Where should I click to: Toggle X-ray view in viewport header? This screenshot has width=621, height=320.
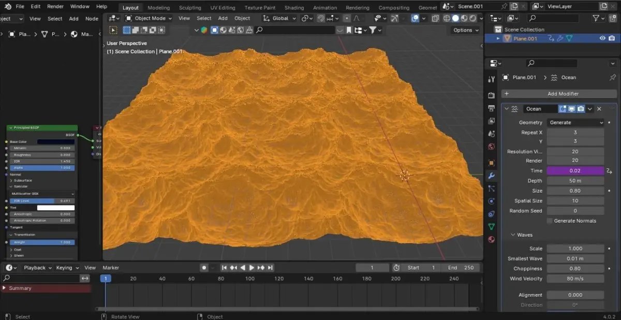(x=435, y=18)
